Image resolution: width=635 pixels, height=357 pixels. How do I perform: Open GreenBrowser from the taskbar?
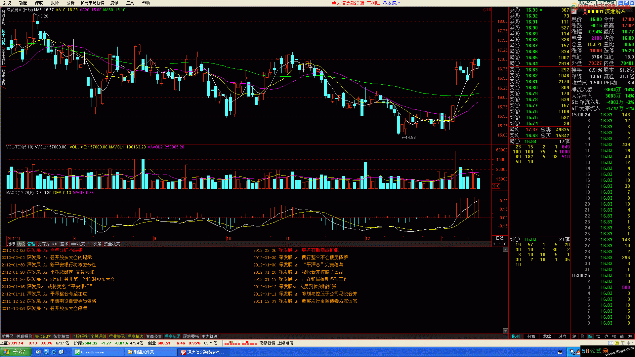(x=98, y=352)
